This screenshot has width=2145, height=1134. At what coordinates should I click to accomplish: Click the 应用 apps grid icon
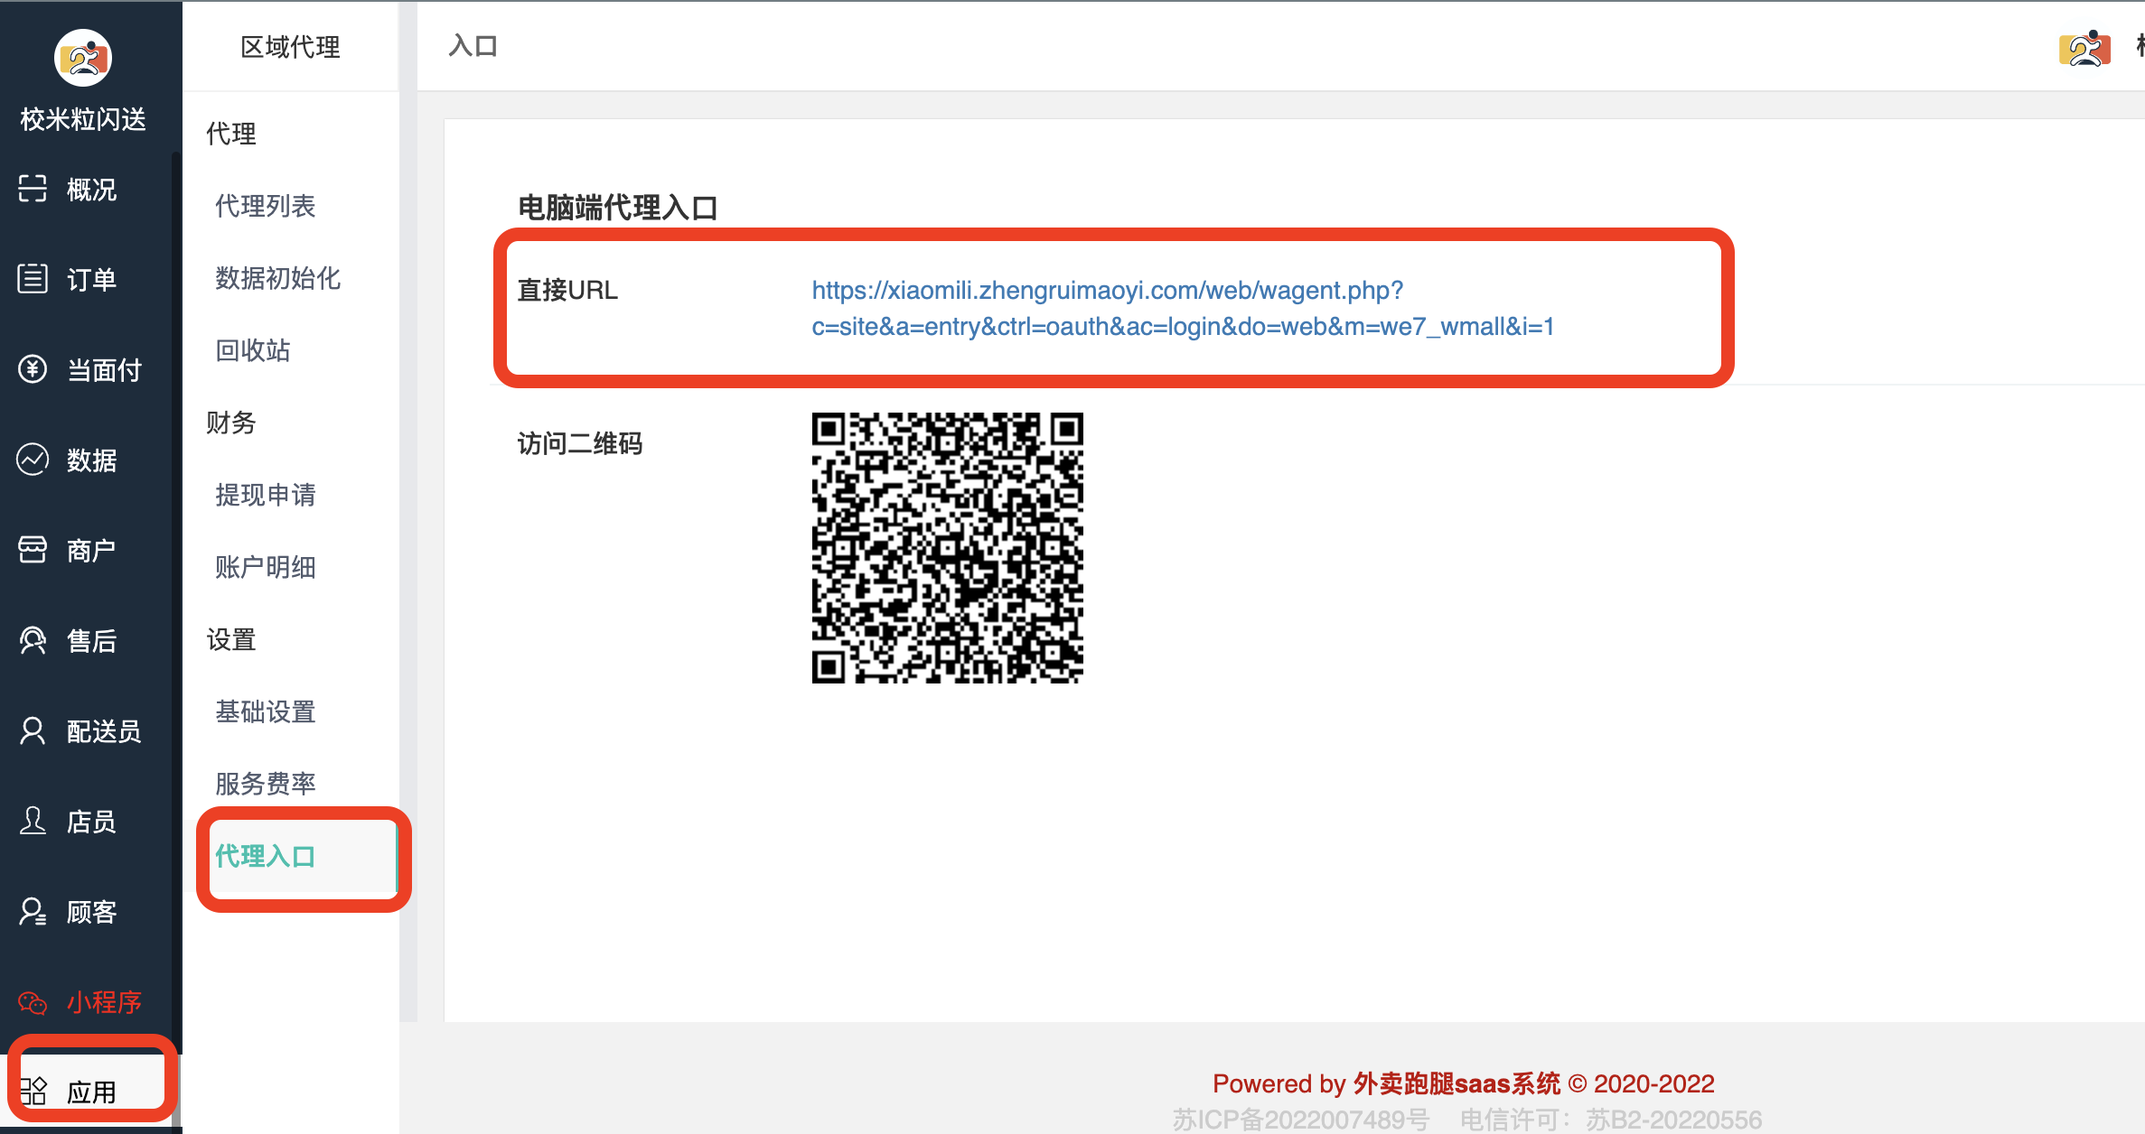(33, 1092)
